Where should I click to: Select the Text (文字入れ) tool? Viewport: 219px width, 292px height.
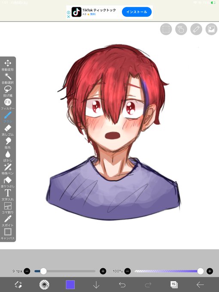8,195
